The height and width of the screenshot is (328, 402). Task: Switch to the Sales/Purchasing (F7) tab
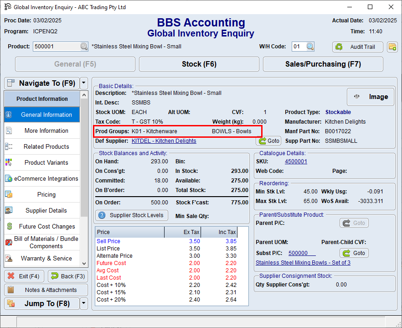(323, 64)
